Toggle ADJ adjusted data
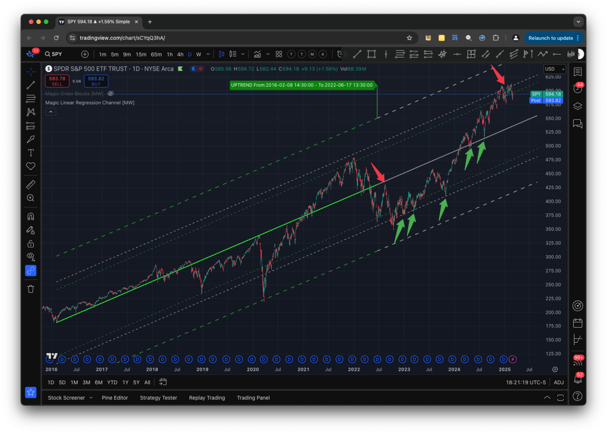The height and width of the screenshot is (433, 607). point(559,382)
